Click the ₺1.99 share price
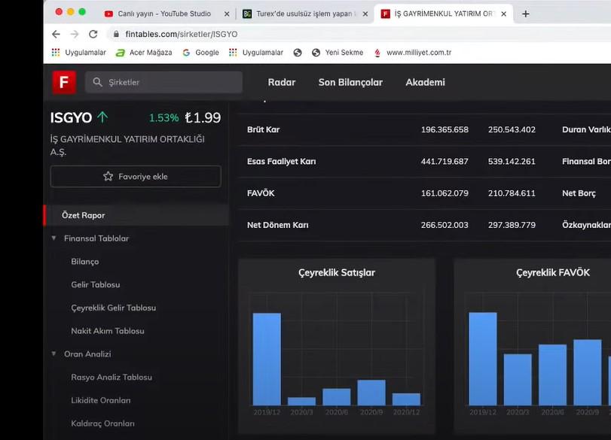Screen dimensions: 611x440 [x=203, y=117]
